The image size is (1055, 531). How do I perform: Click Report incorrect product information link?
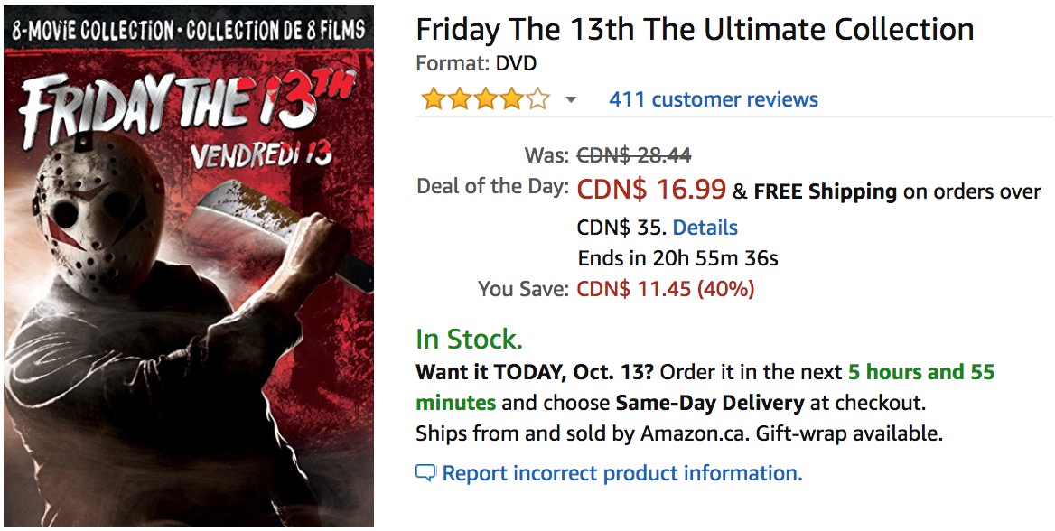point(622,473)
